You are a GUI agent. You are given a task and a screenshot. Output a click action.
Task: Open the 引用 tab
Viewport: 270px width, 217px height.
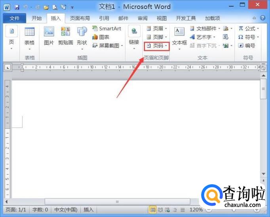[104, 18]
